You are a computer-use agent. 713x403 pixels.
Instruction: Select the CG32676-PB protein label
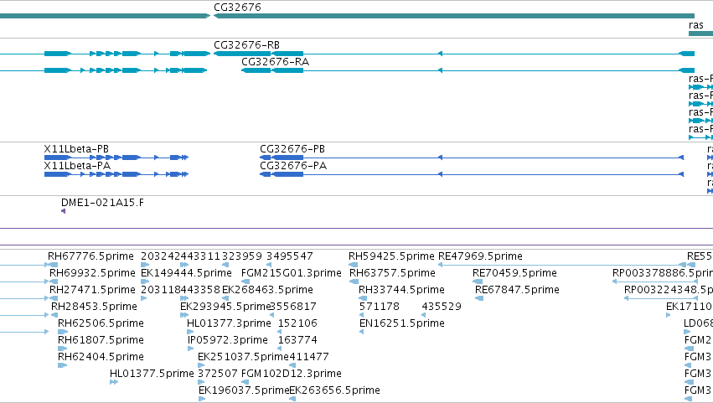[292, 149]
